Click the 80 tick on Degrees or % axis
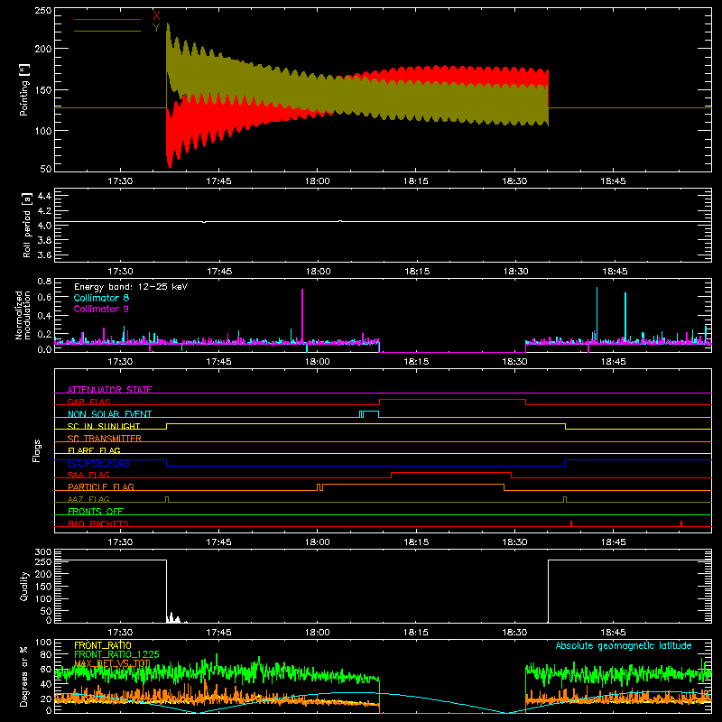722x722 pixels. pos(46,654)
